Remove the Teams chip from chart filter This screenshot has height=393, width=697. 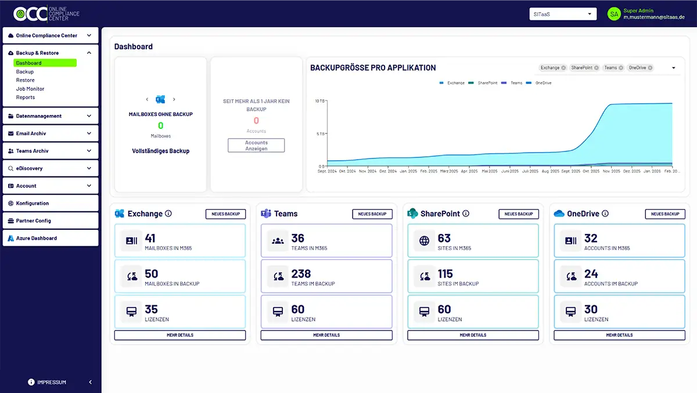621,68
